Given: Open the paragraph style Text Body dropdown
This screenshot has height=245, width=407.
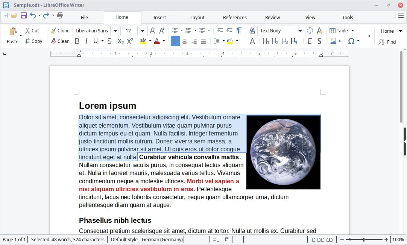Looking at the screenshot, I should click(x=300, y=30).
